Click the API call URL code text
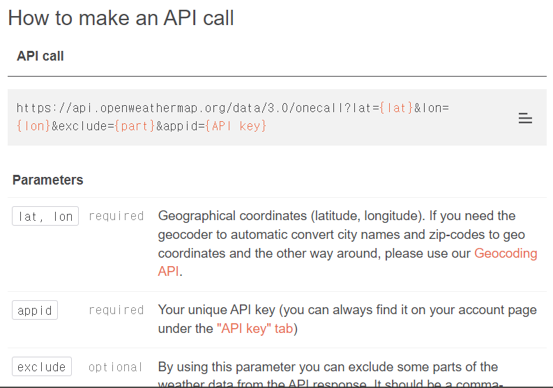 (x=233, y=117)
